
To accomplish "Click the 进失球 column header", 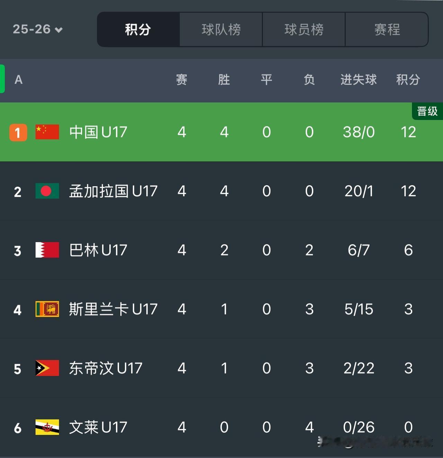I will pyautogui.click(x=359, y=80).
